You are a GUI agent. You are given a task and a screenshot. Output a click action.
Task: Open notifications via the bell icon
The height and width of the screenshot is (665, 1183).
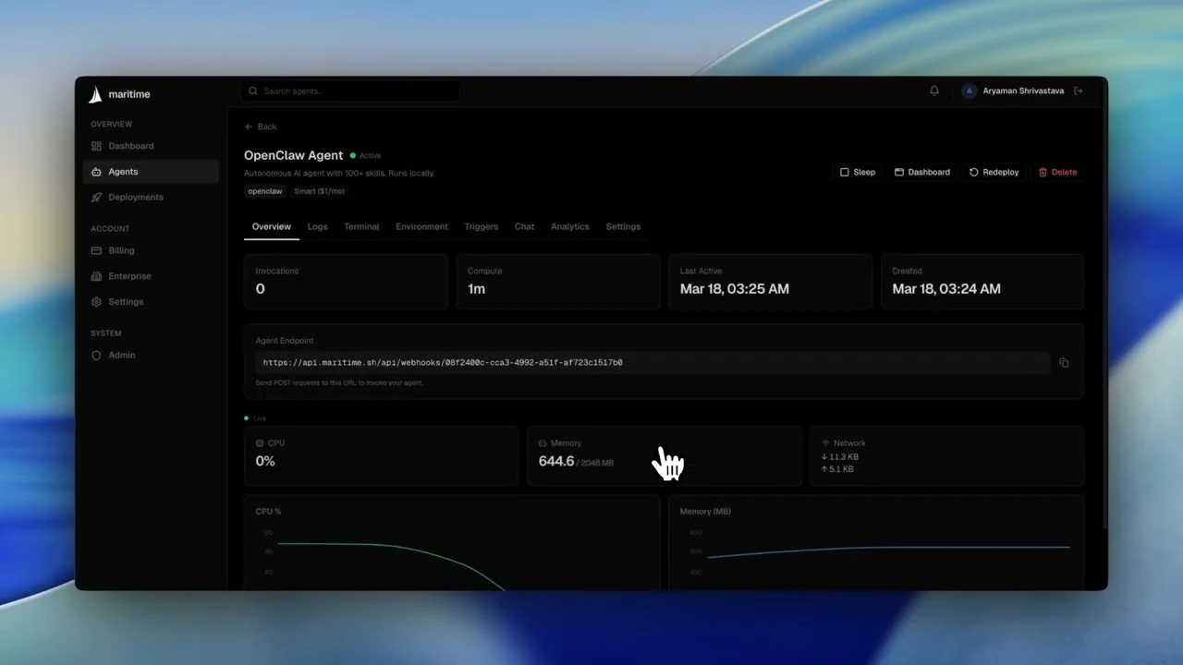tap(934, 91)
